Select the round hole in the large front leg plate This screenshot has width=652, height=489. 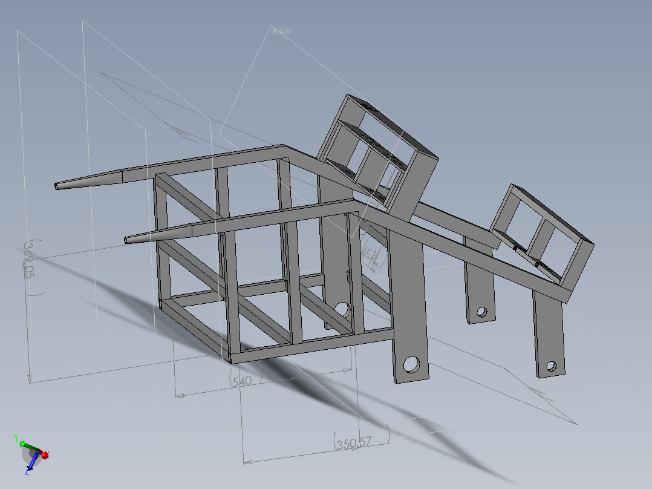click(x=411, y=364)
